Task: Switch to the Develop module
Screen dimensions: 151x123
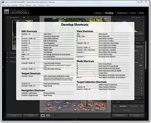Action: tap(109, 13)
